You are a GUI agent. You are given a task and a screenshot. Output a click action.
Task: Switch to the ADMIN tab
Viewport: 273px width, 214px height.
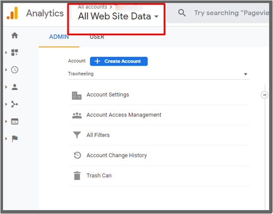(59, 37)
